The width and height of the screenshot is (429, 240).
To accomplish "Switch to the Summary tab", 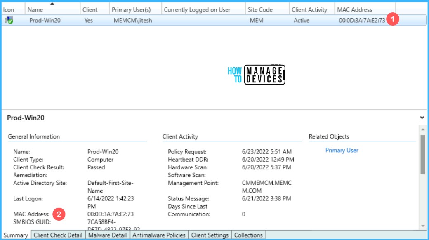I will click(16, 235).
